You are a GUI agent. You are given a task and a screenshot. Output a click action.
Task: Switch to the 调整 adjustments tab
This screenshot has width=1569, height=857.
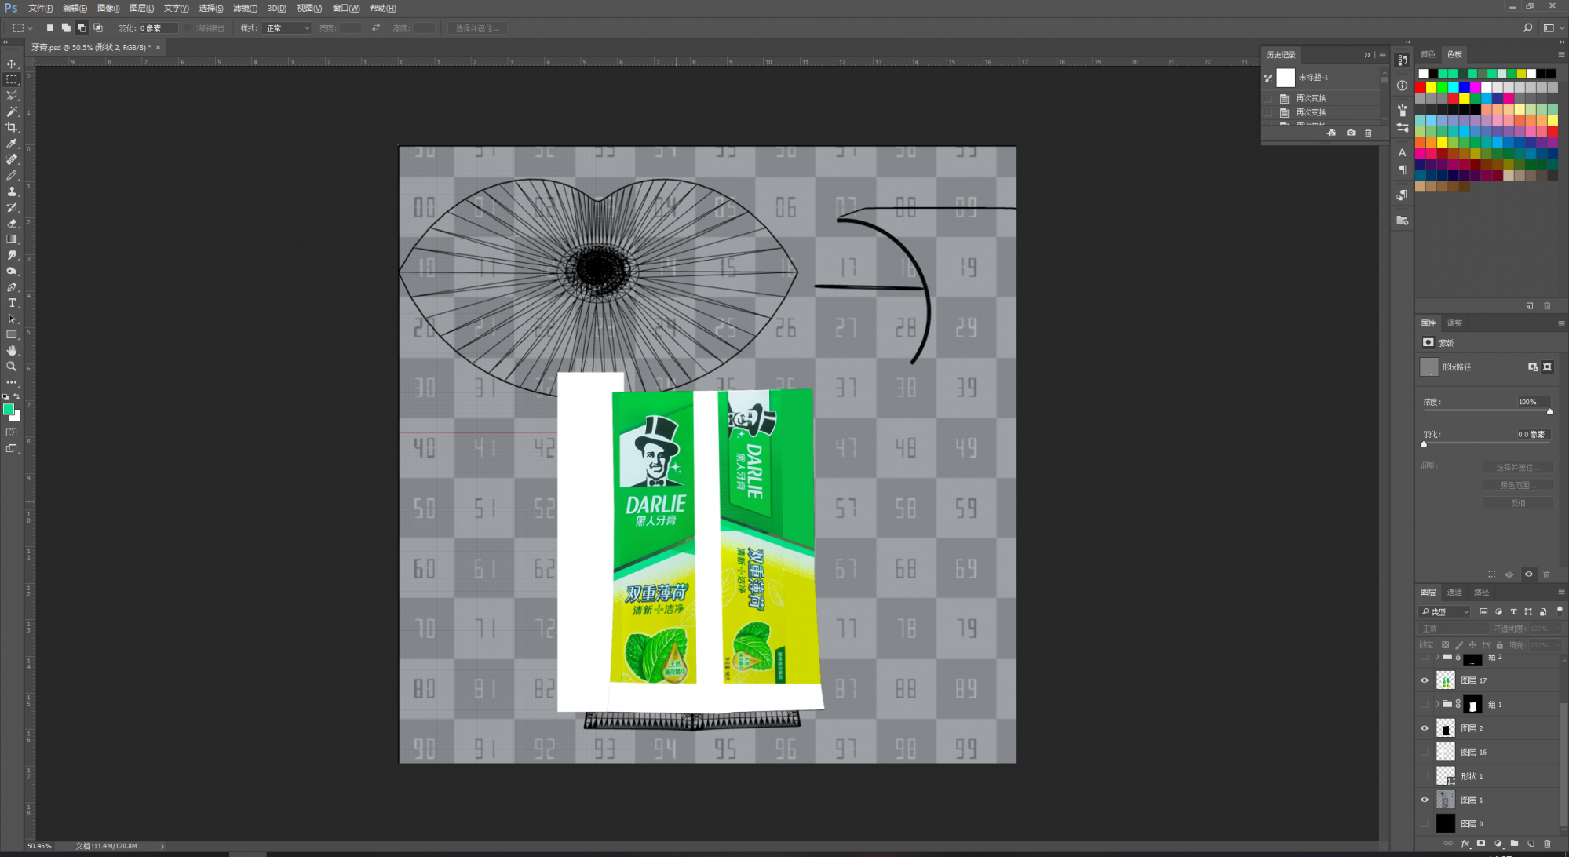pos(1454,323)
